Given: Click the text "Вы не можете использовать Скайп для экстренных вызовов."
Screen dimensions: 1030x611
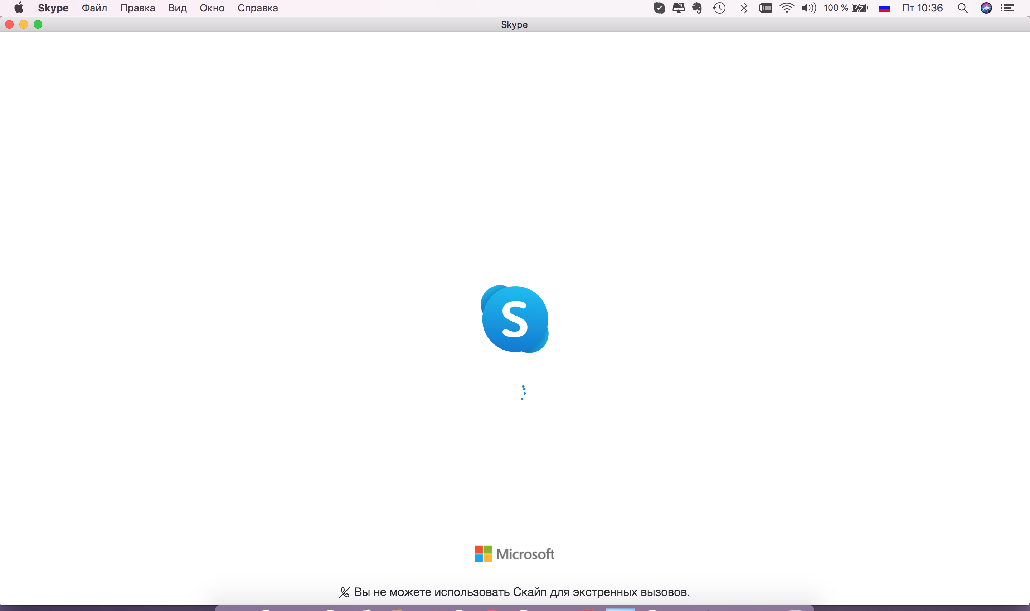Looking at the screenshot, I should point(522,592).
